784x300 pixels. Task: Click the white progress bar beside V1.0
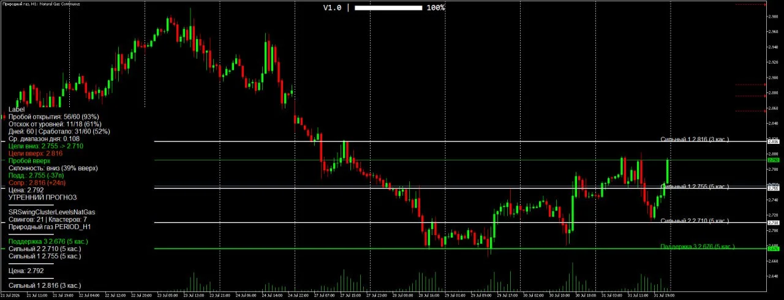388,8
